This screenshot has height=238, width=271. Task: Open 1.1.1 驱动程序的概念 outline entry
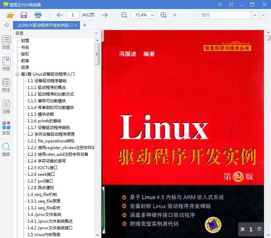coord(47,88)
